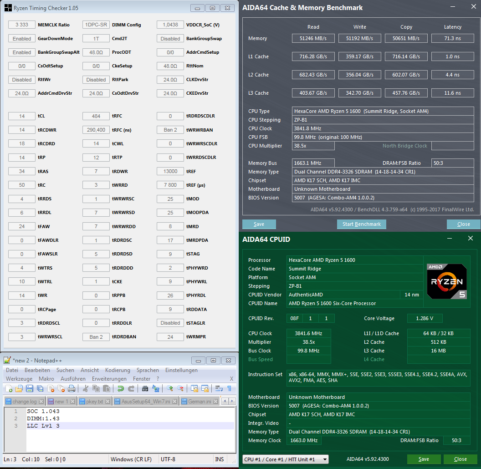The height and width of the screenshot is (469, 481).
Task: Click the GearDownMode Enabled field
Action: (x=22, y=39)
